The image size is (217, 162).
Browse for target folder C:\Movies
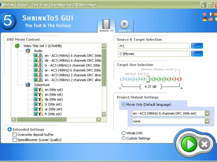[197, 54]
